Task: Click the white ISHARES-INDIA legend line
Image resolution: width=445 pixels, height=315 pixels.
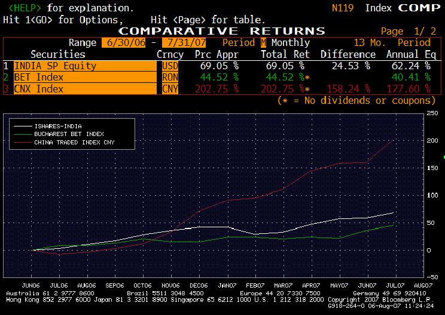Action: coord(23,126)
